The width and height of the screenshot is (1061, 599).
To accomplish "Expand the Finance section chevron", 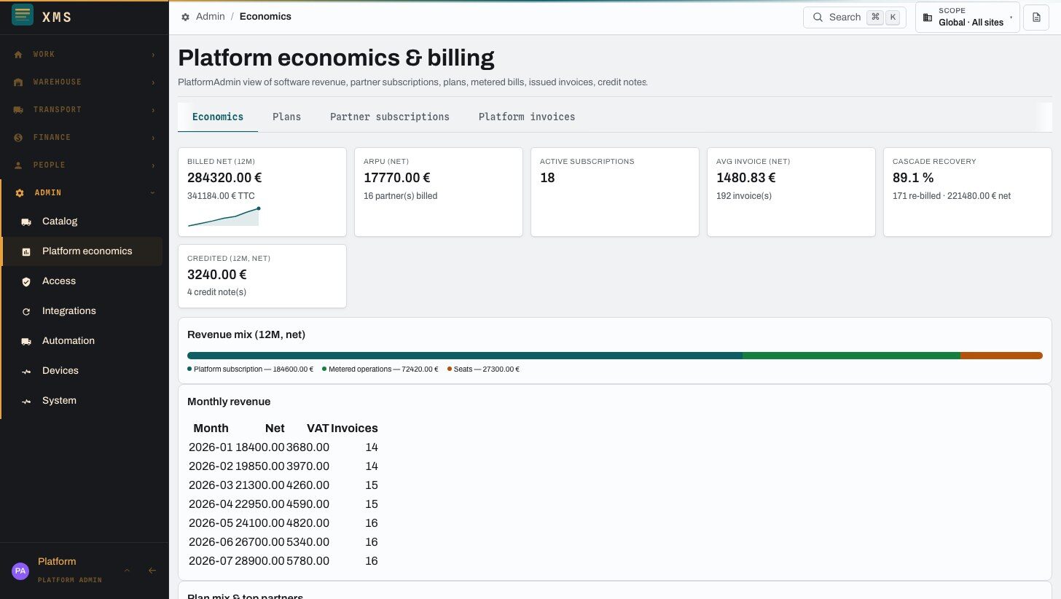I will coord(153,138).
